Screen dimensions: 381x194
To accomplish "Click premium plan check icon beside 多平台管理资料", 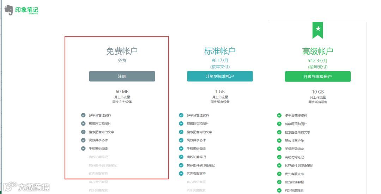I will 279,115.
